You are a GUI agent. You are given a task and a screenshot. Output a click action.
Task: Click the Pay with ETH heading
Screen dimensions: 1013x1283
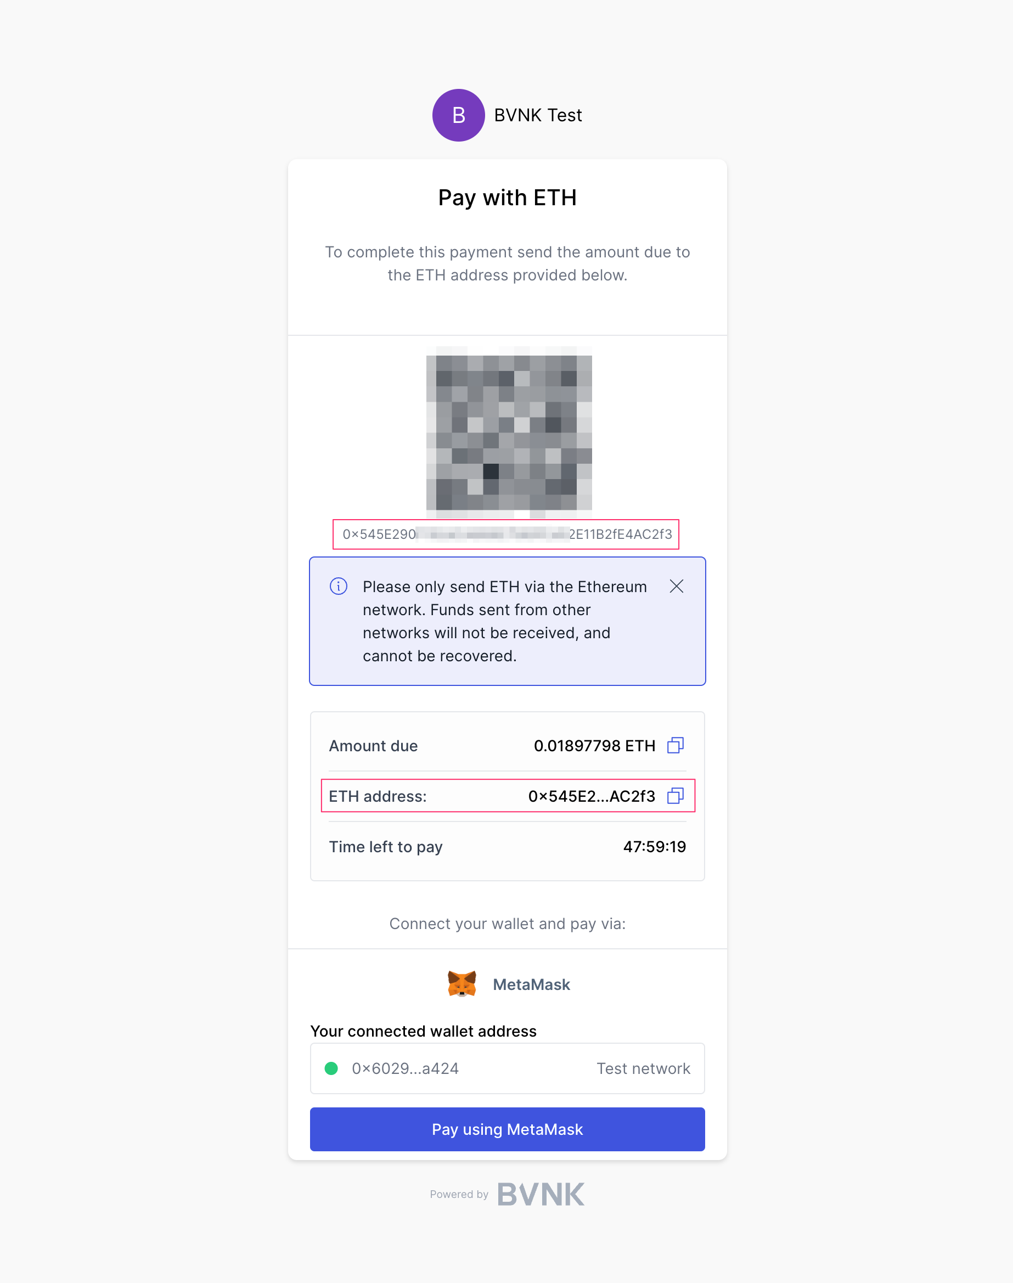click(x=507, y=198)
